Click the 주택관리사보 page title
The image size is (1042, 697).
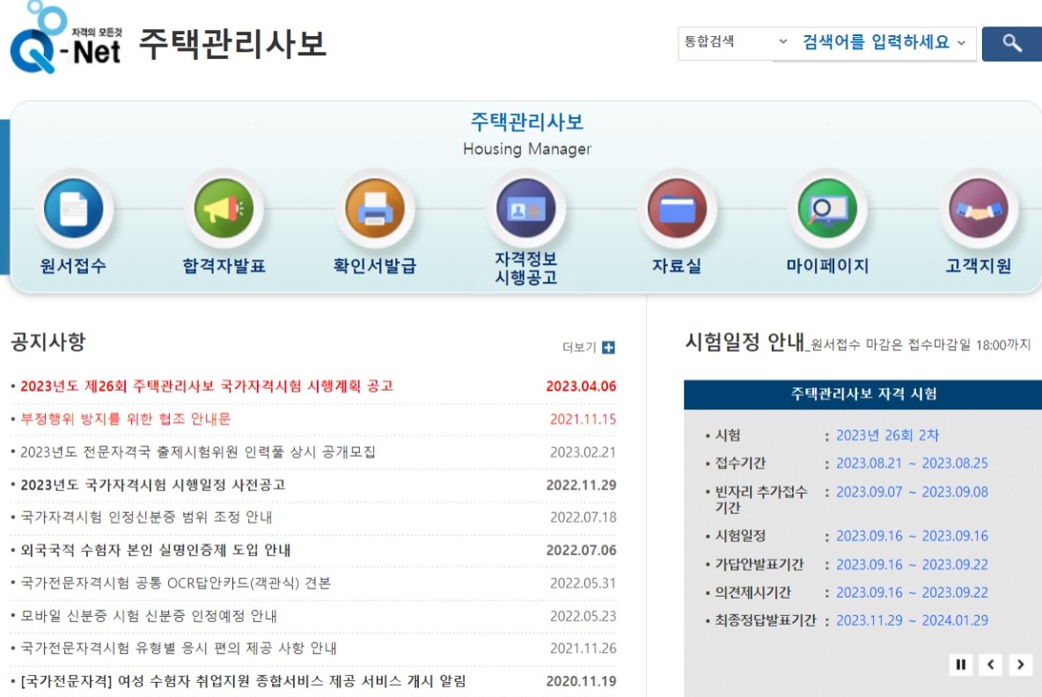click(x=232, y=44)
